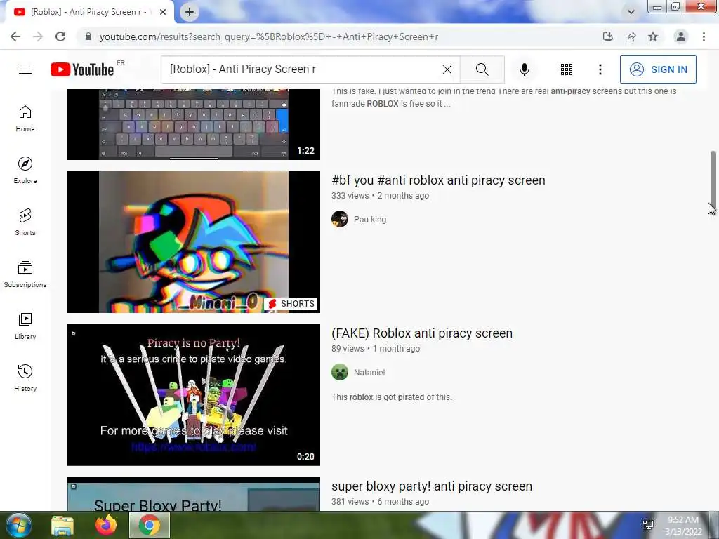The image size is (719, 539).
Task: Visit the Pou king channel name
Action: (x=370, y=220)
